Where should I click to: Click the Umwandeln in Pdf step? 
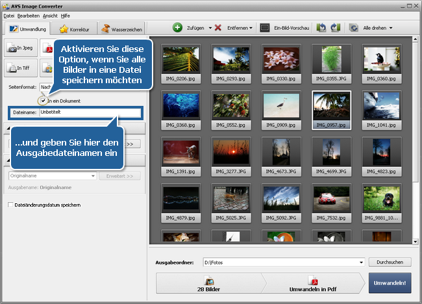click(313, 283)
